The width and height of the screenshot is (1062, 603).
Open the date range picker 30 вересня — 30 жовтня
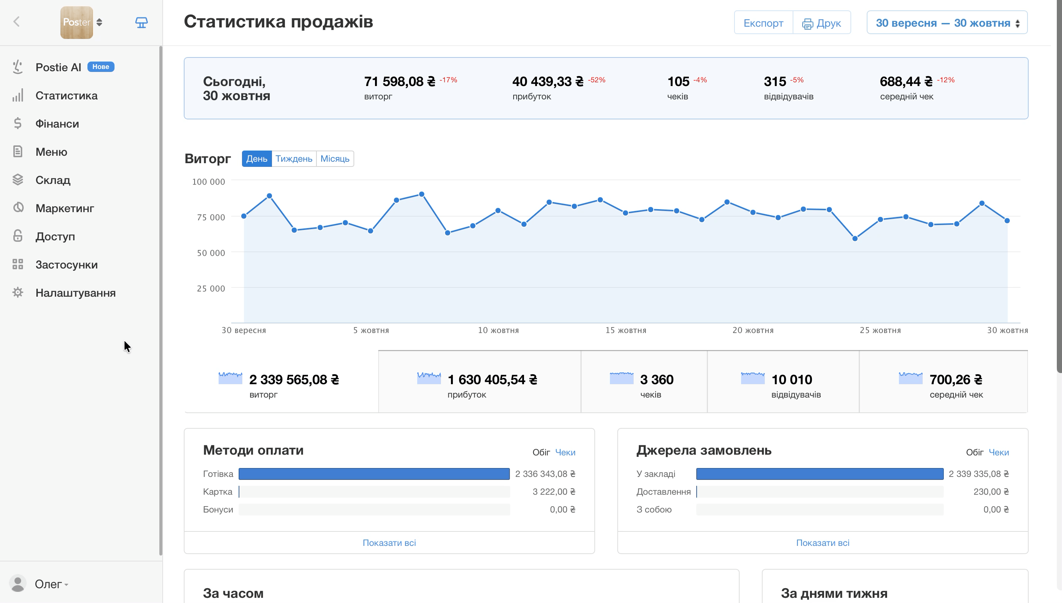pyautogui.click(x=947, y=23)
